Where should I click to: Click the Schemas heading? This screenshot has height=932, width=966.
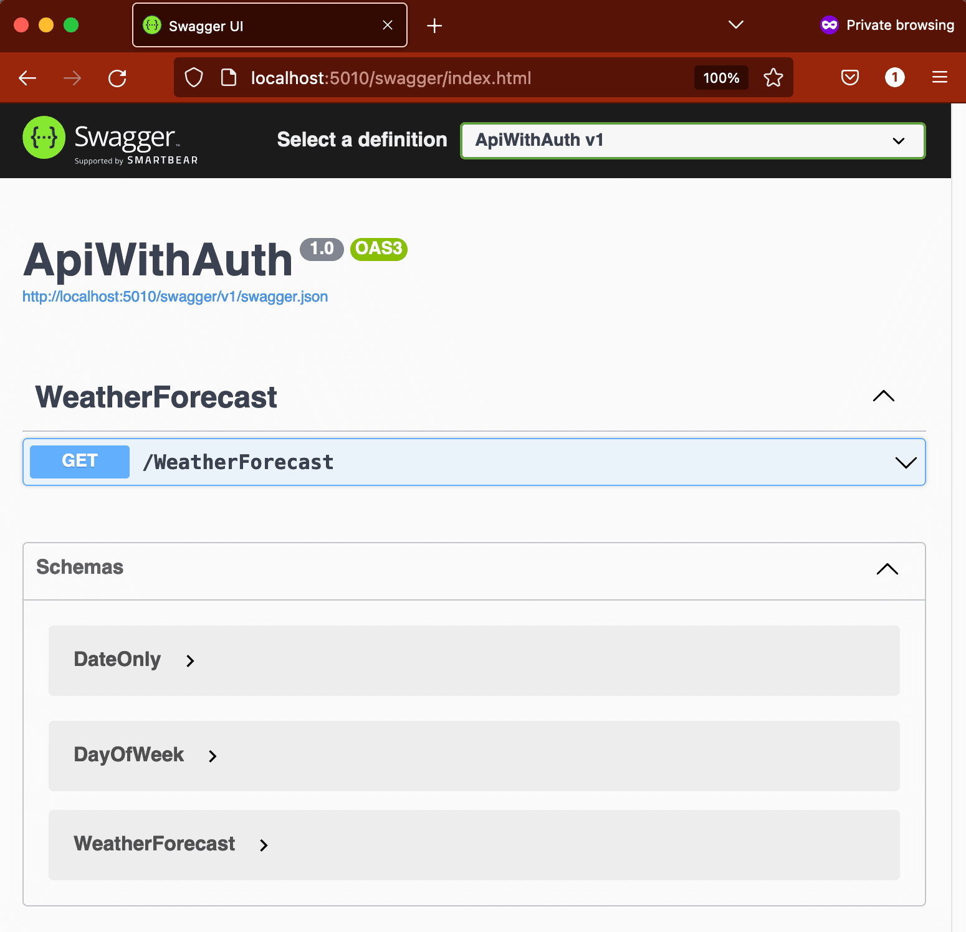(x=80, y=567)
